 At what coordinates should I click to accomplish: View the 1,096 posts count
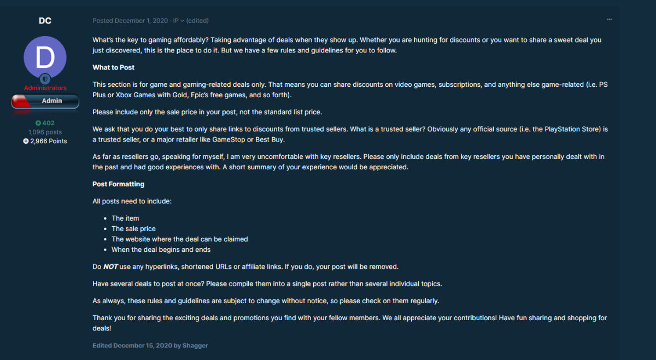coord(45,132)
